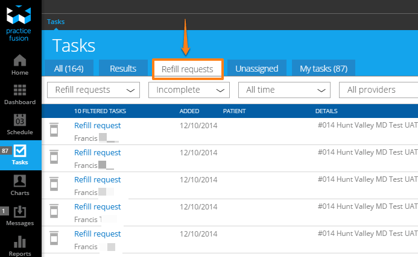Select the Tasks checkmark icon
418x257 pixels.
point(21,150)
